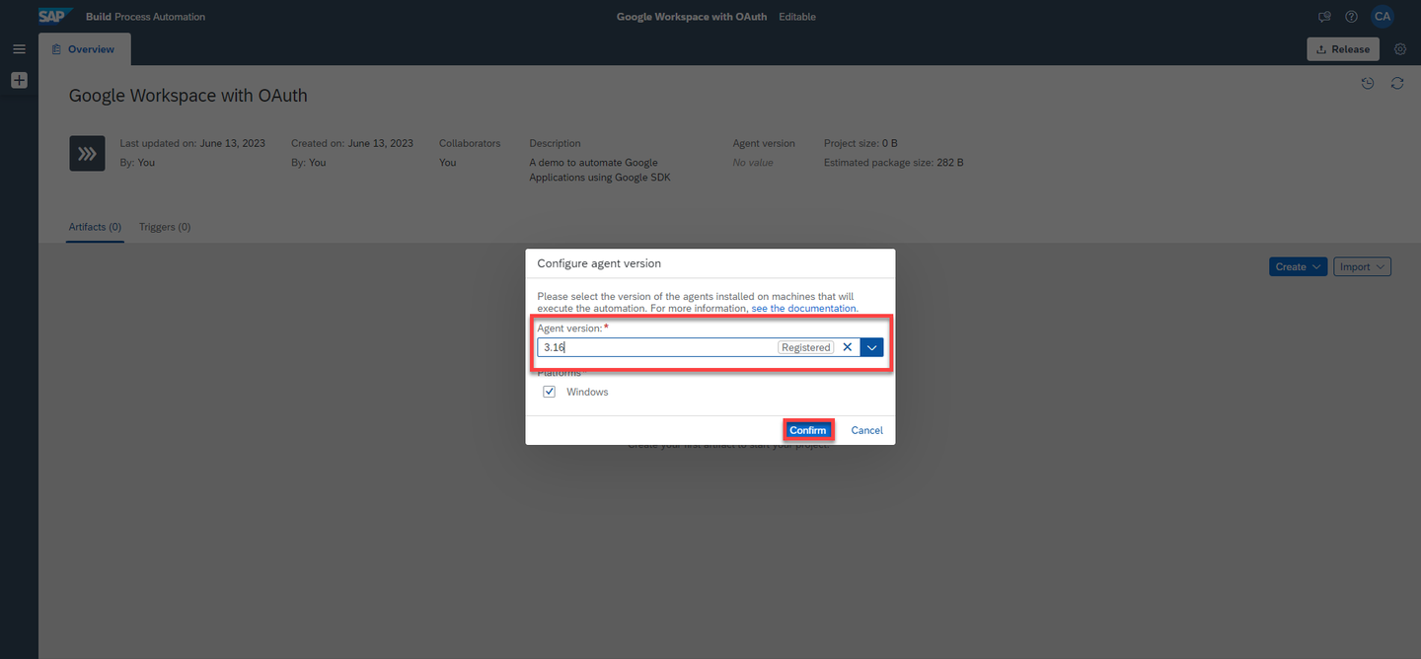Select the Triggers (0) tab

[x=165, y=227]
